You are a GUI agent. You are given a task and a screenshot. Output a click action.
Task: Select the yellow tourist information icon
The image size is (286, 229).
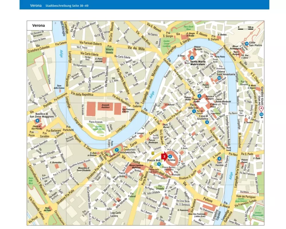pos(153,153)
